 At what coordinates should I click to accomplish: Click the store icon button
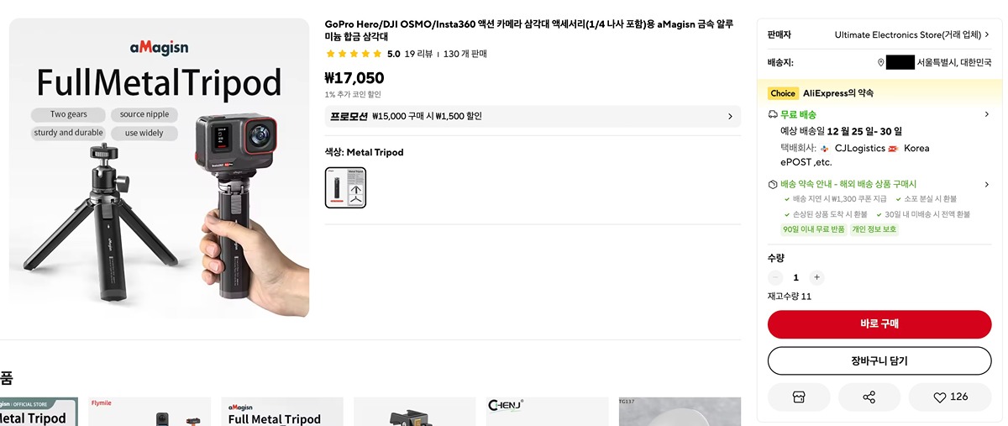pos(799,397)
